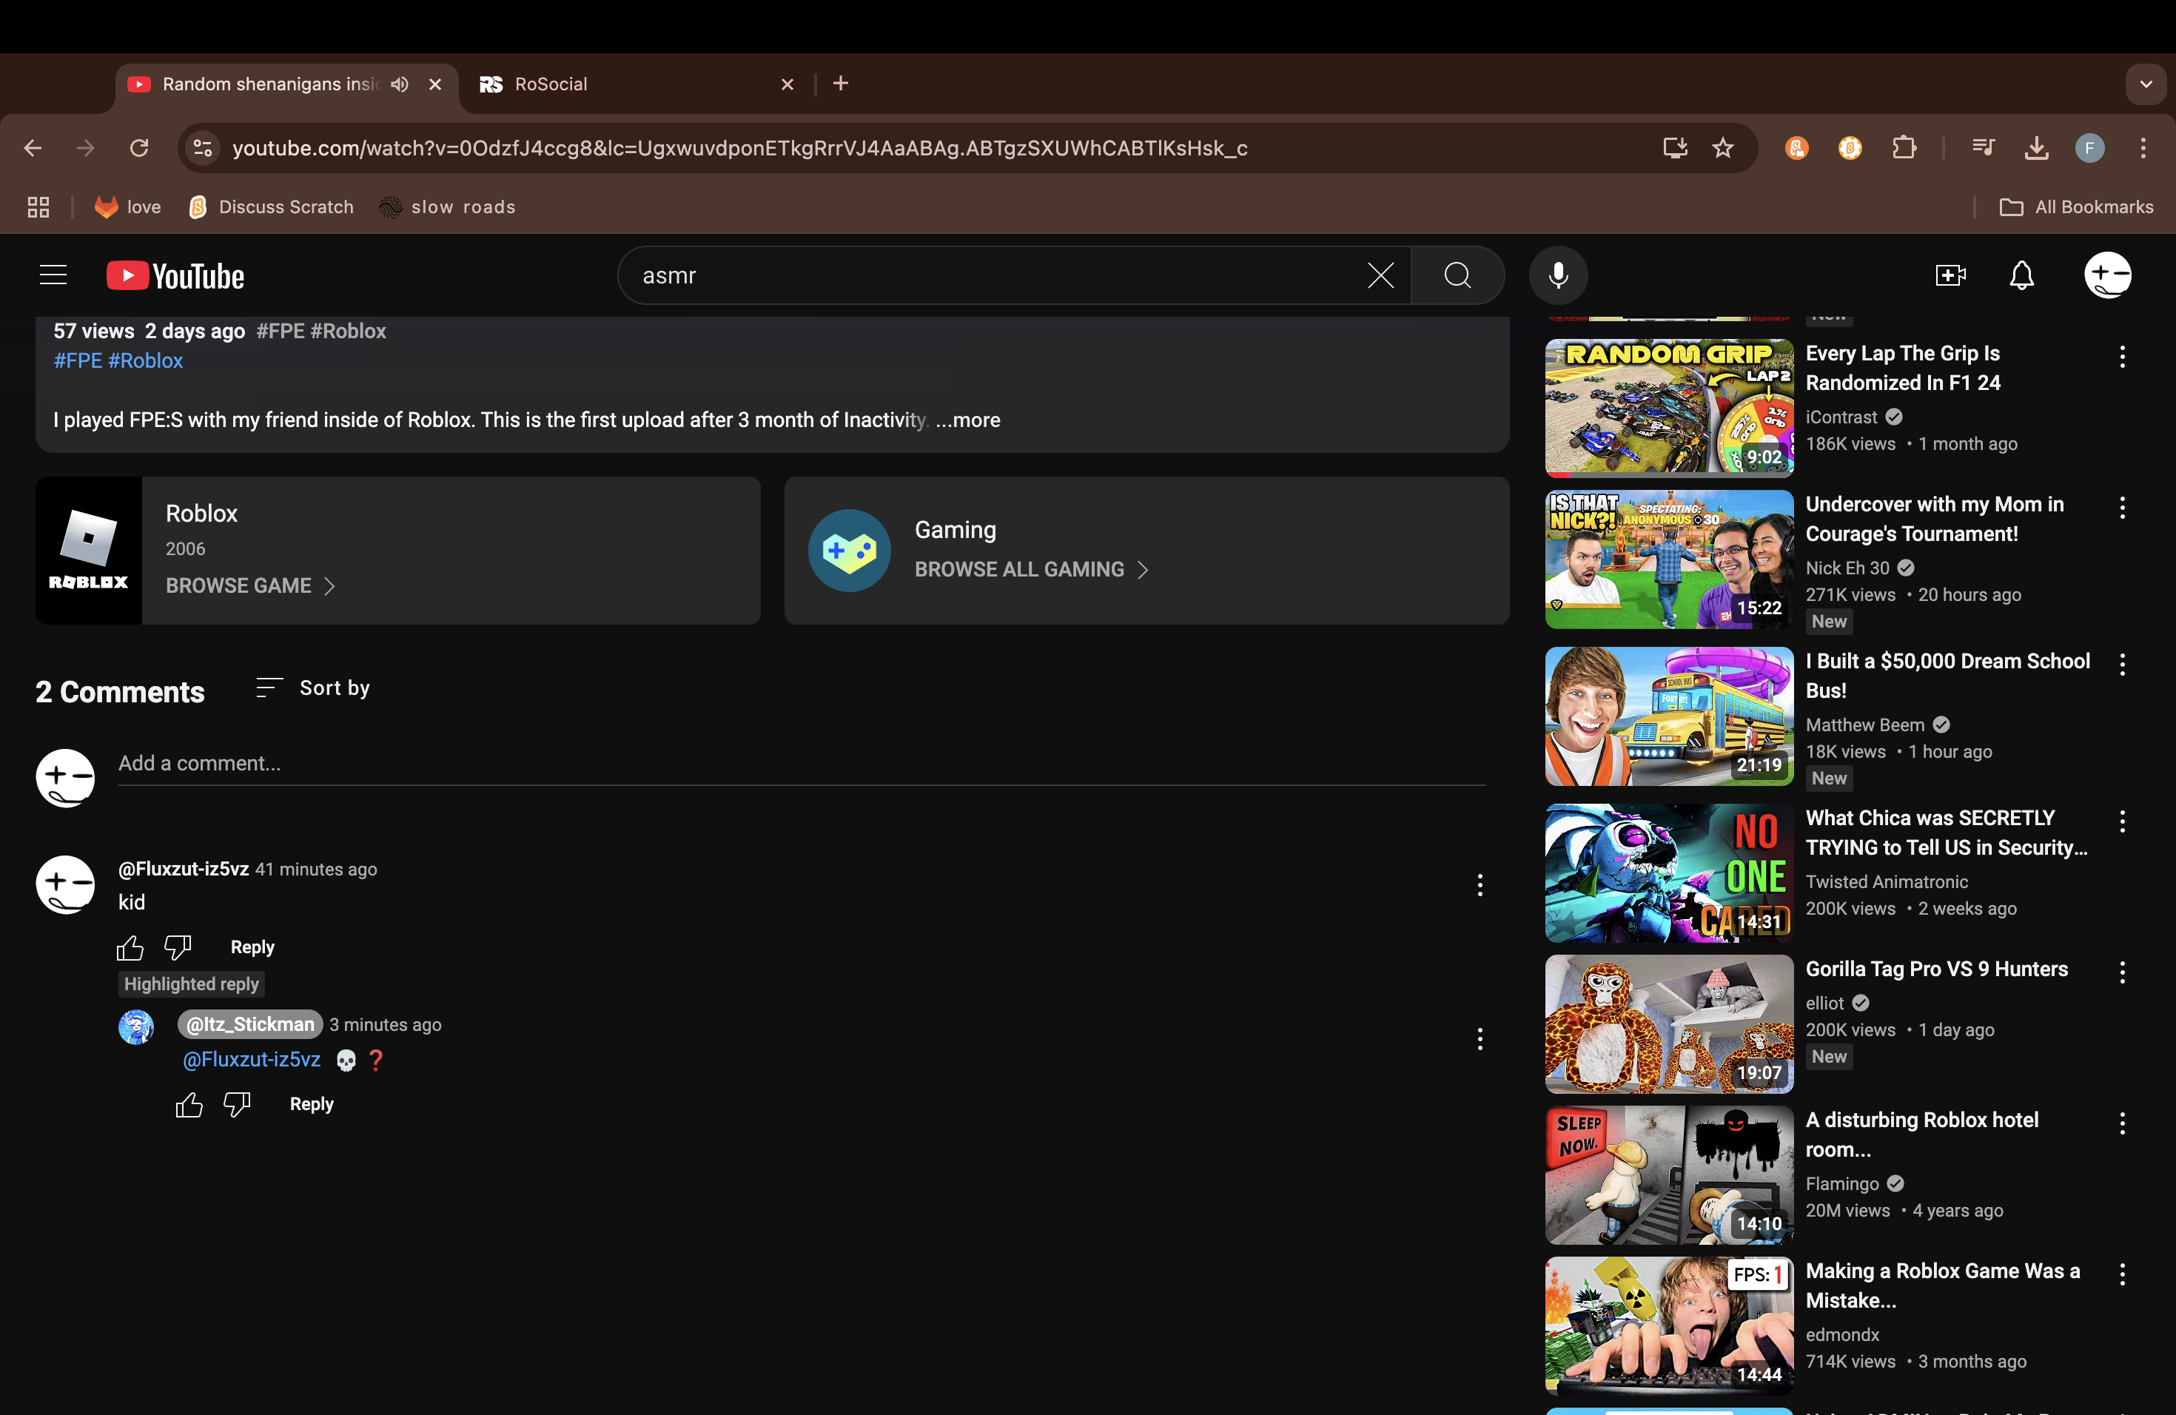Click the 'Add a comment...' field
The image size is (2176, 1415).
coord(801,764)
